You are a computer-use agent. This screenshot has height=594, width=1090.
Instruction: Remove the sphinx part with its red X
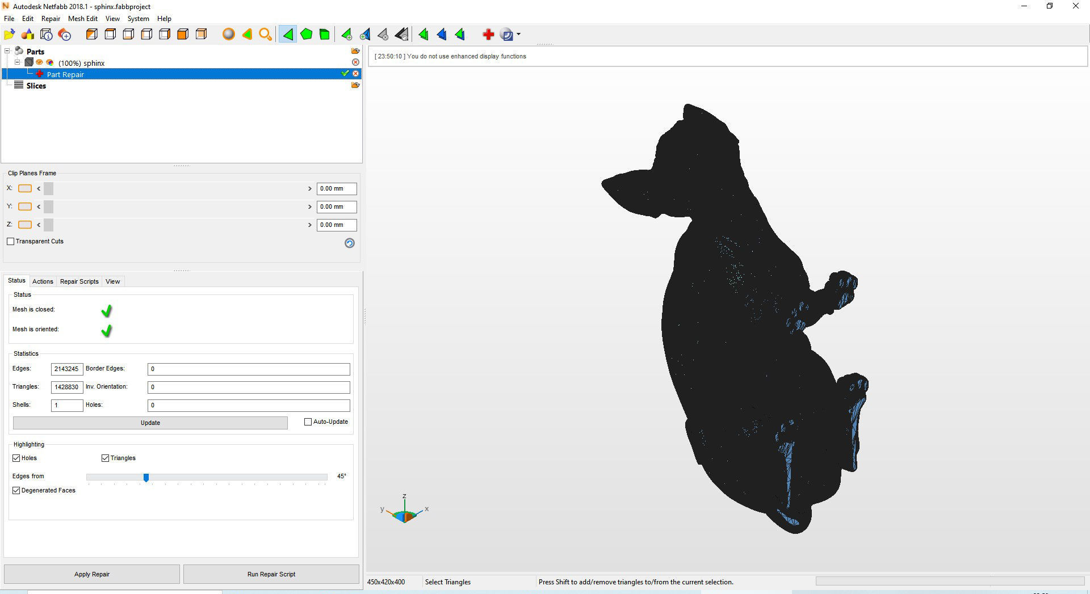[x=355, y=62]
